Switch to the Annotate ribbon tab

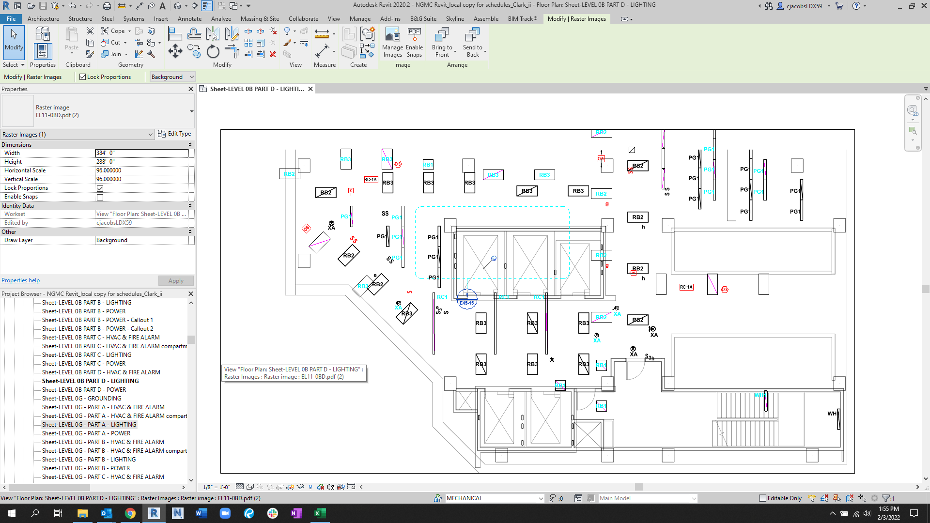(x=189, y=19)
